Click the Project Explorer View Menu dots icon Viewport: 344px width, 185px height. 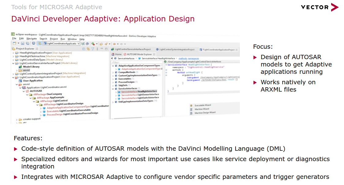[97, 49]
